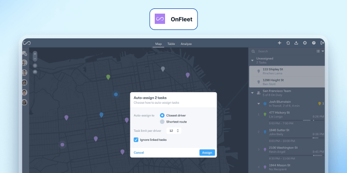Click the plus icon to create task

pos(279,43)
